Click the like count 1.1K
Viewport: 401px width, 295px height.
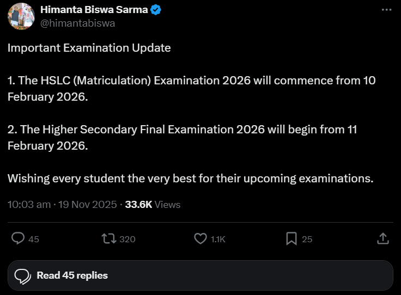pyautogui.click(x=218, y=239)
